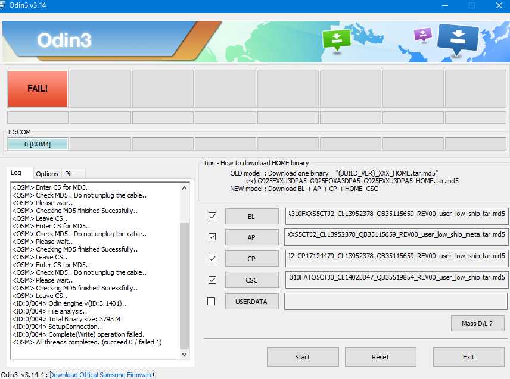510x379 pixels.
Task: Uncheck the BL checkbox
Action: click(212, 217)
